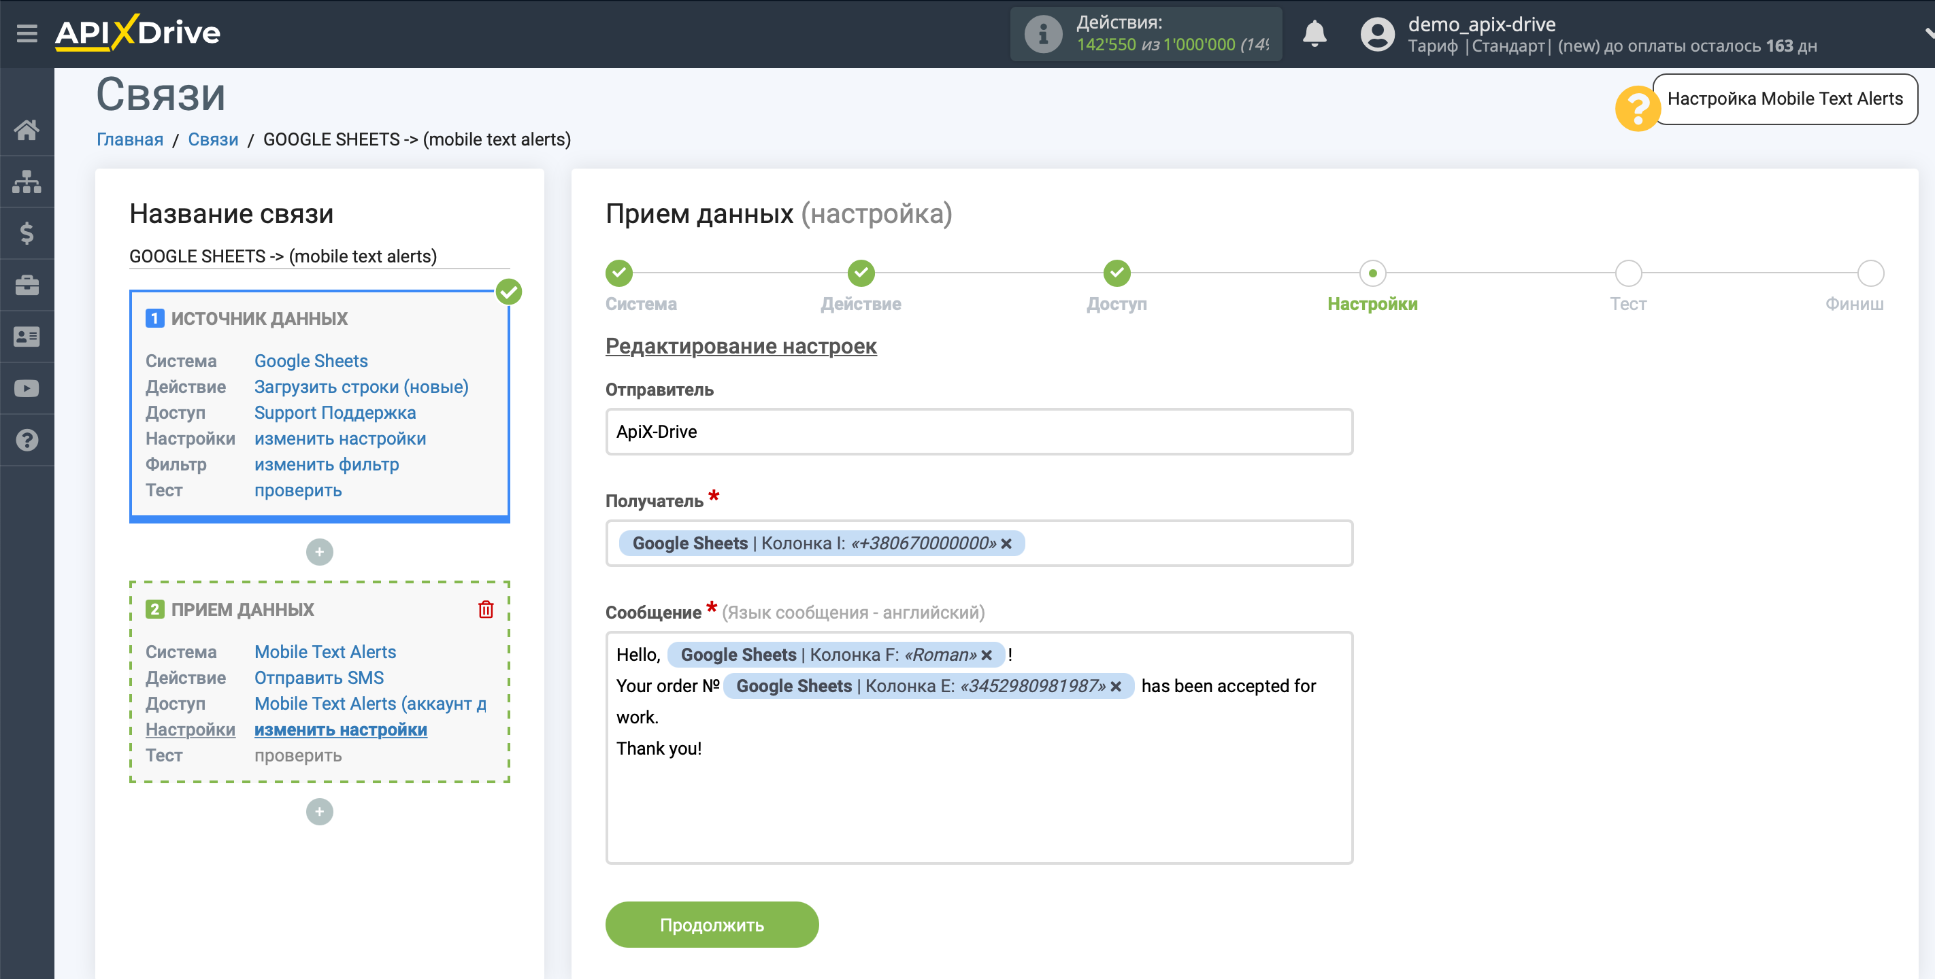Open Mobile Text Alerts (аккаунт) access link
This screenshot has height=979, width=1935.
(370, 704)
